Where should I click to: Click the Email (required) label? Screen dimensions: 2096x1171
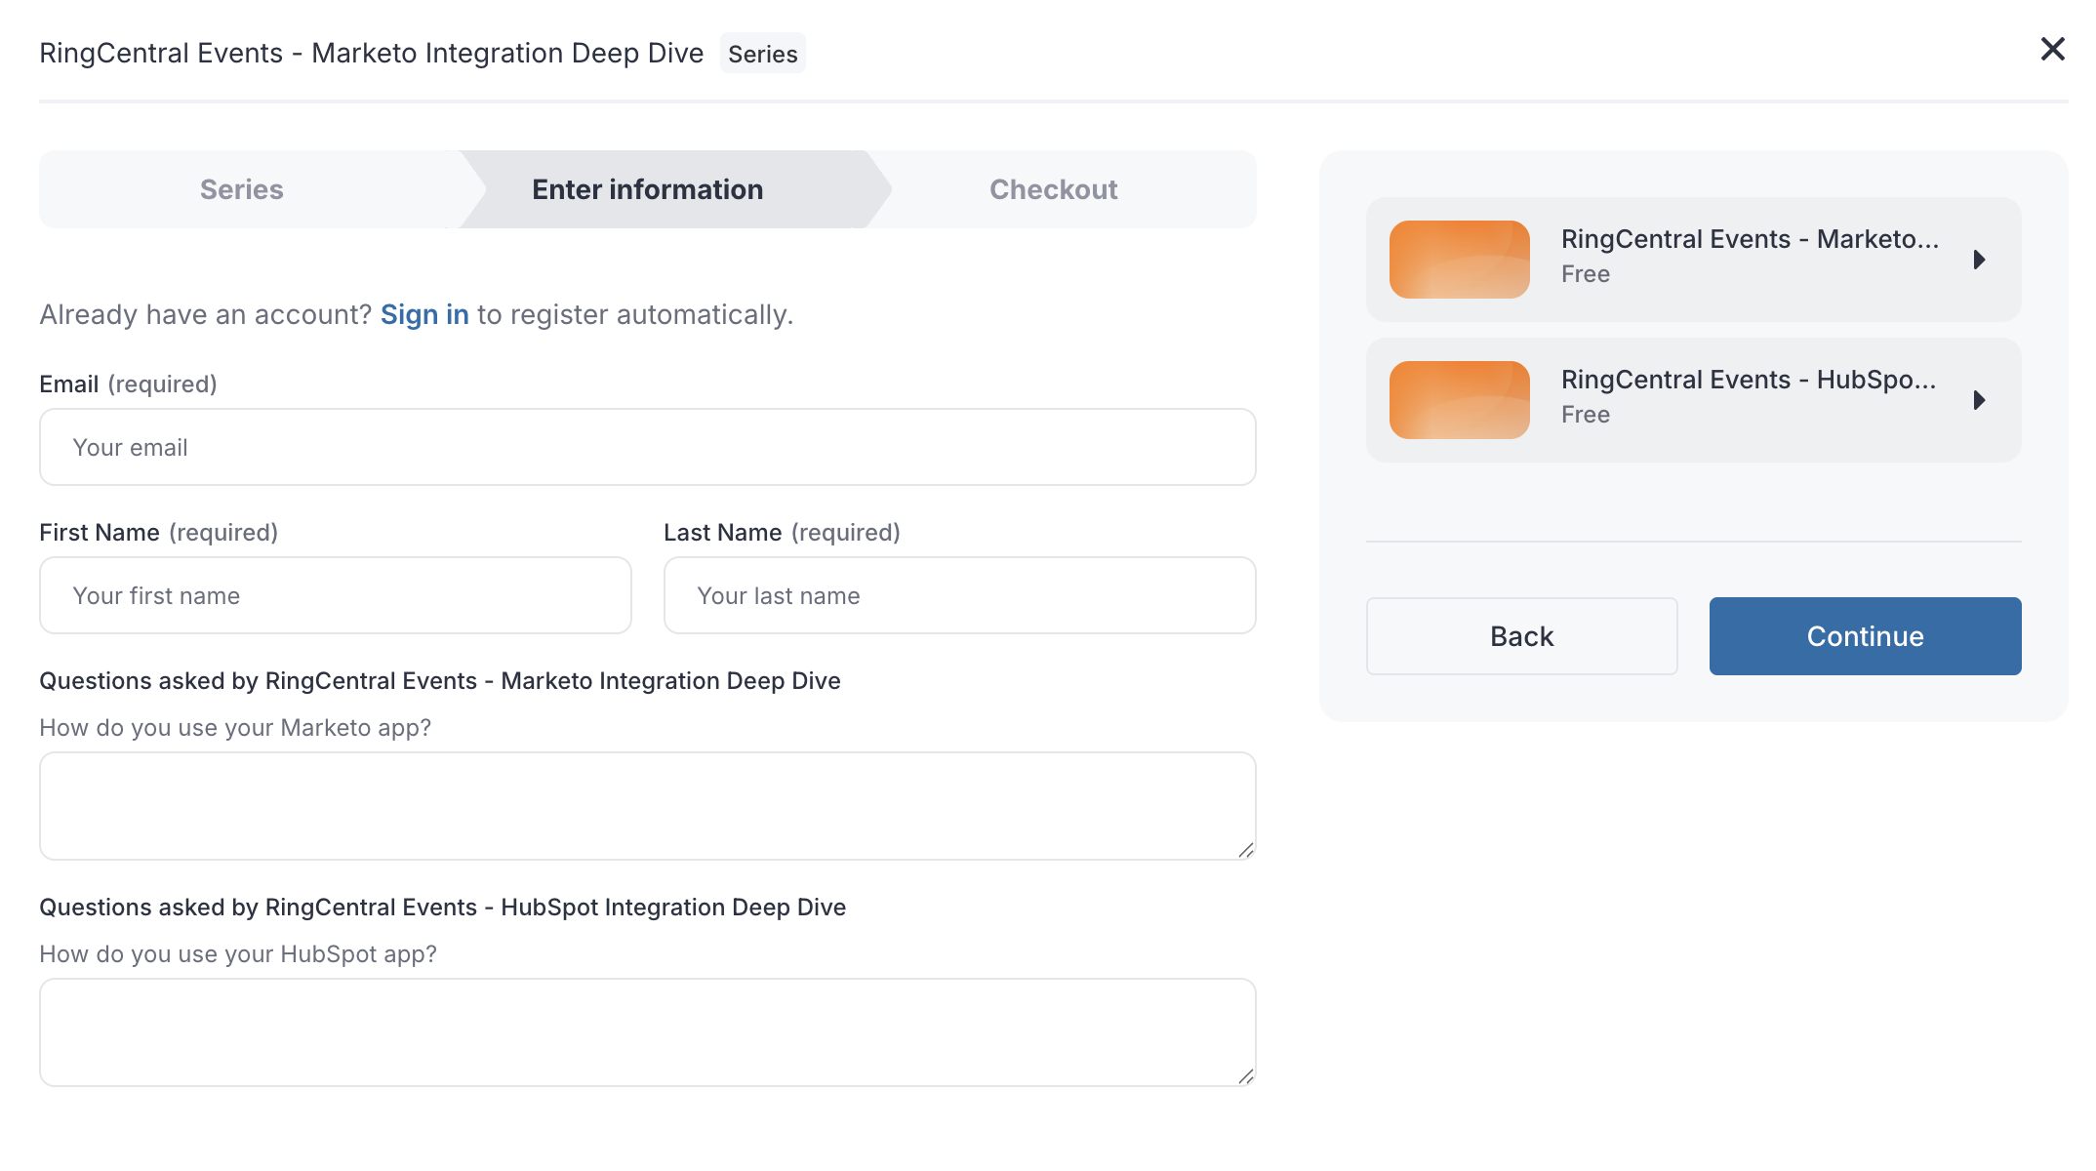pos(128,384)
